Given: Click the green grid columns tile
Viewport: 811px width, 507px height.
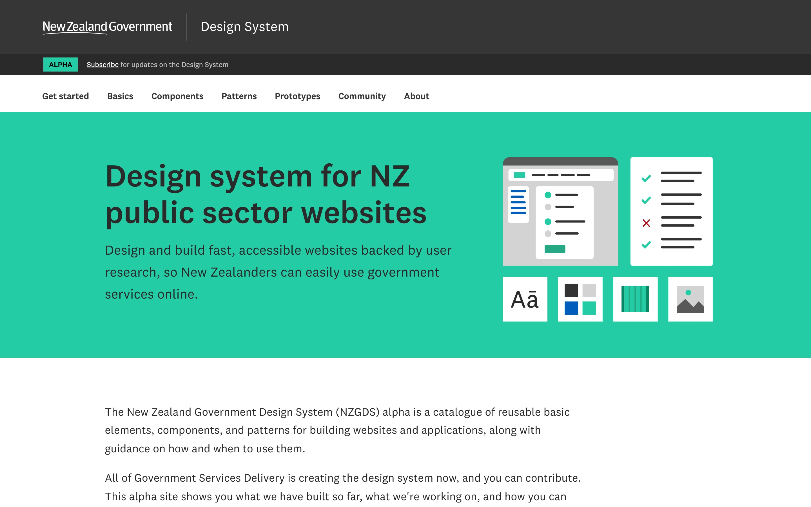Looking at the screenshot, I should [635, 299].
